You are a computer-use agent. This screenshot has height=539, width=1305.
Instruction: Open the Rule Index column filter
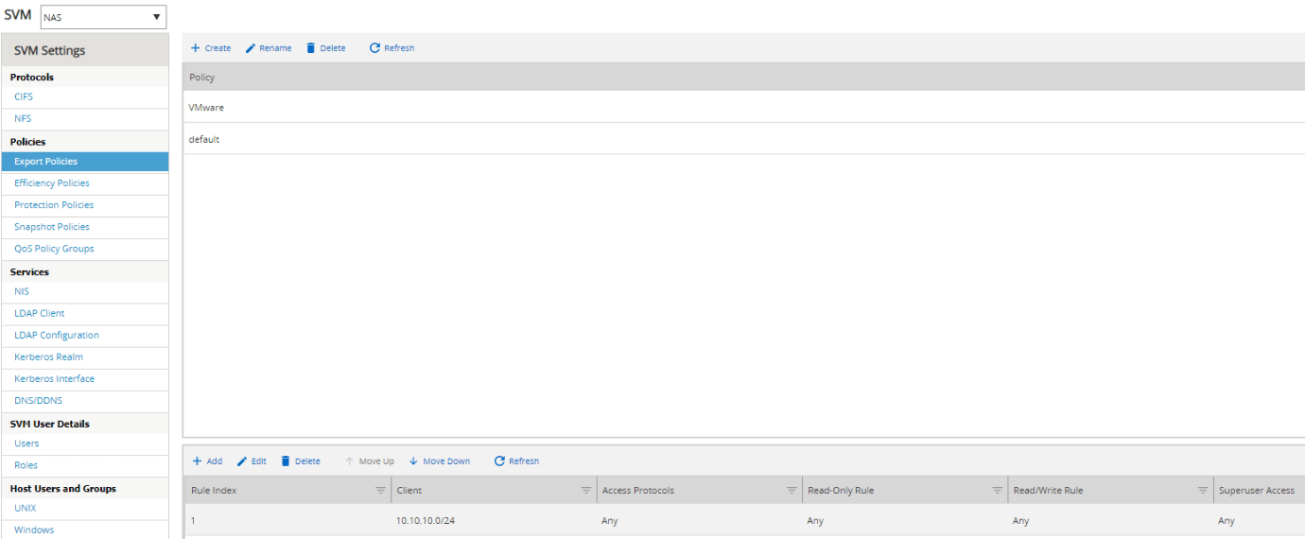point(380,491)
